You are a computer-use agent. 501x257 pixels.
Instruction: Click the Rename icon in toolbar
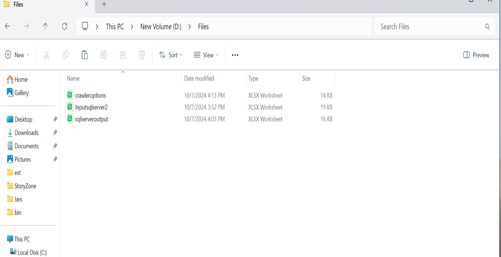coord(104,55)
